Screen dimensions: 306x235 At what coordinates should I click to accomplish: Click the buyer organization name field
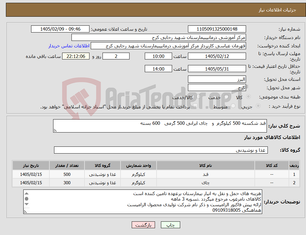[158, 37]
